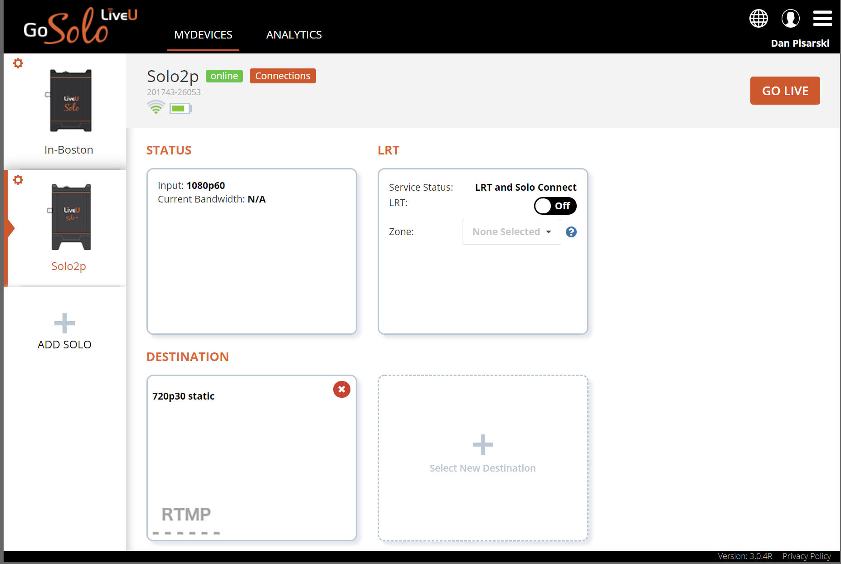Switch to the ANALYTICS tab
Screen dimensions: 841x564
point(294,35)
